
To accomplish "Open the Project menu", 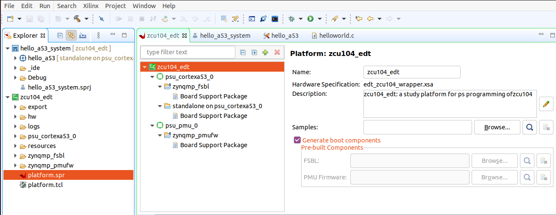I will (x=116, y=6).
